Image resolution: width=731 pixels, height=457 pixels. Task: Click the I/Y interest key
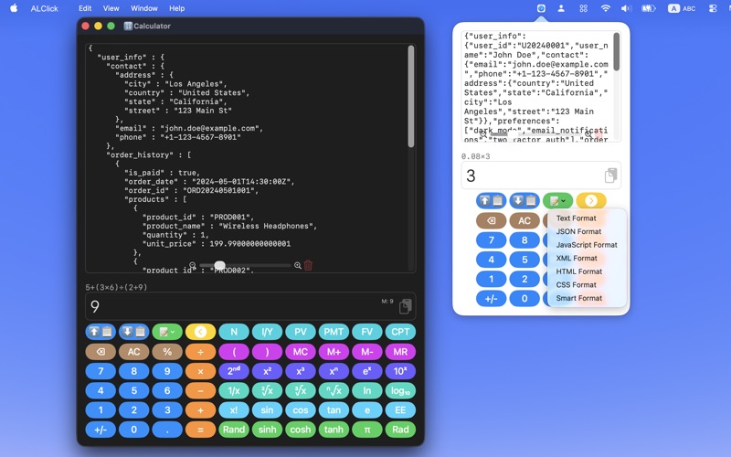267,332
